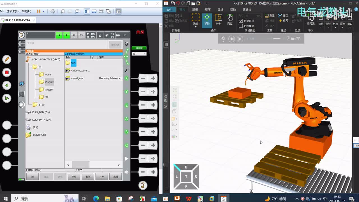Toggle the green I drives status button
Screen dimensions: 359x202
pos(66,35)
